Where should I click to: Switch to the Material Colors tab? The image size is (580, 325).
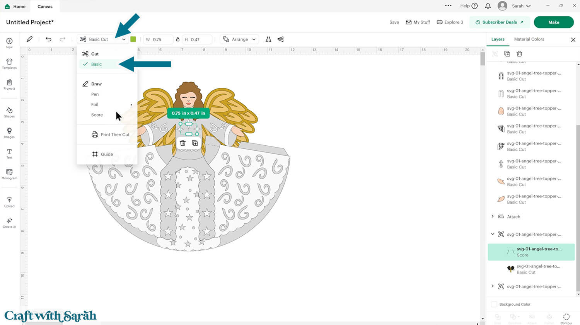click(529, 39)
